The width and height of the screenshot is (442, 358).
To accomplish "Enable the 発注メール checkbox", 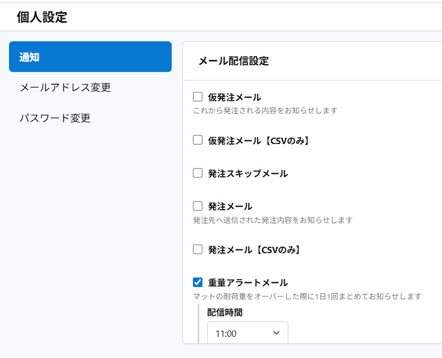I will click(198, 206).
